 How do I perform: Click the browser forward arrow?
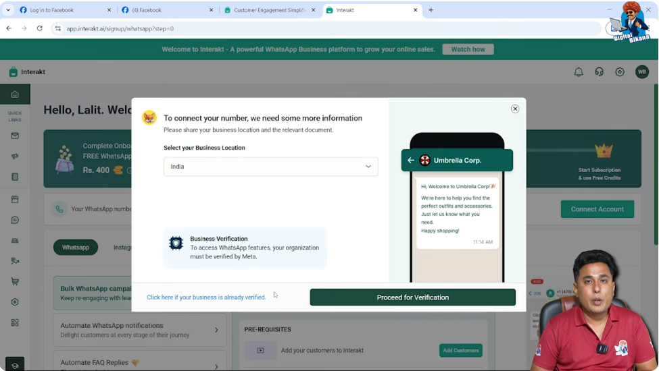click(x=24, y=28)
